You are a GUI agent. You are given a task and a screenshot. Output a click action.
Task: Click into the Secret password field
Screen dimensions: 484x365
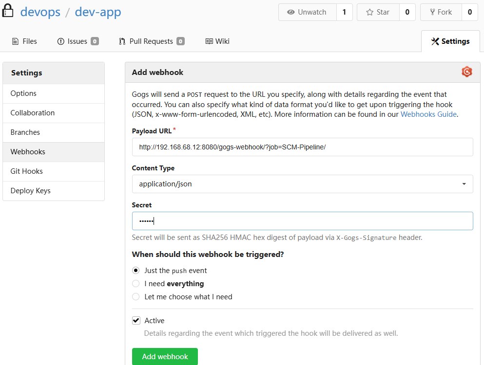303,221
